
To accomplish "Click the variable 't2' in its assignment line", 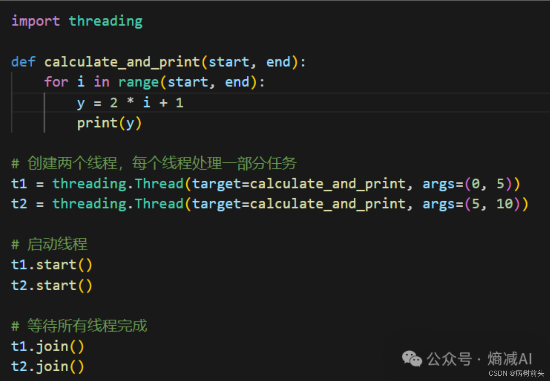I will [x=19, y=204].
